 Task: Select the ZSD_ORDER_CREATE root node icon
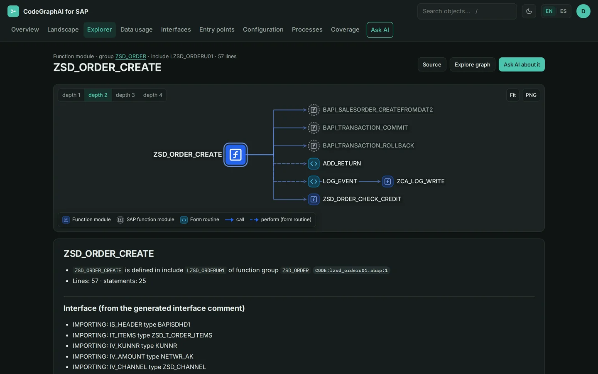235,155
